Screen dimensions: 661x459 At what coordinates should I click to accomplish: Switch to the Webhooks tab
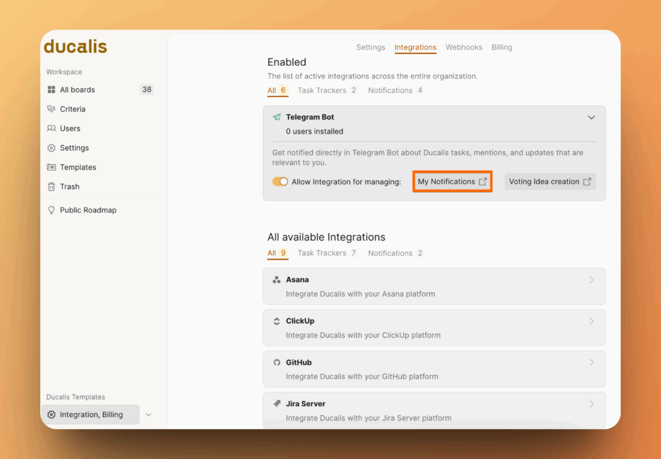(x=463, y=47)
